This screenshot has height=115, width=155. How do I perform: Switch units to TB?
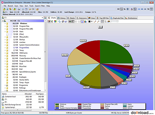[148, 9]
